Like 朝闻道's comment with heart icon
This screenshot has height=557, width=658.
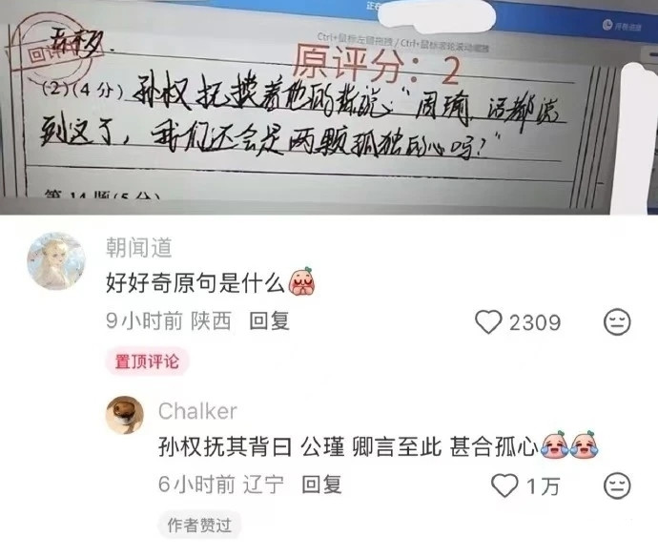coord(488,322)
